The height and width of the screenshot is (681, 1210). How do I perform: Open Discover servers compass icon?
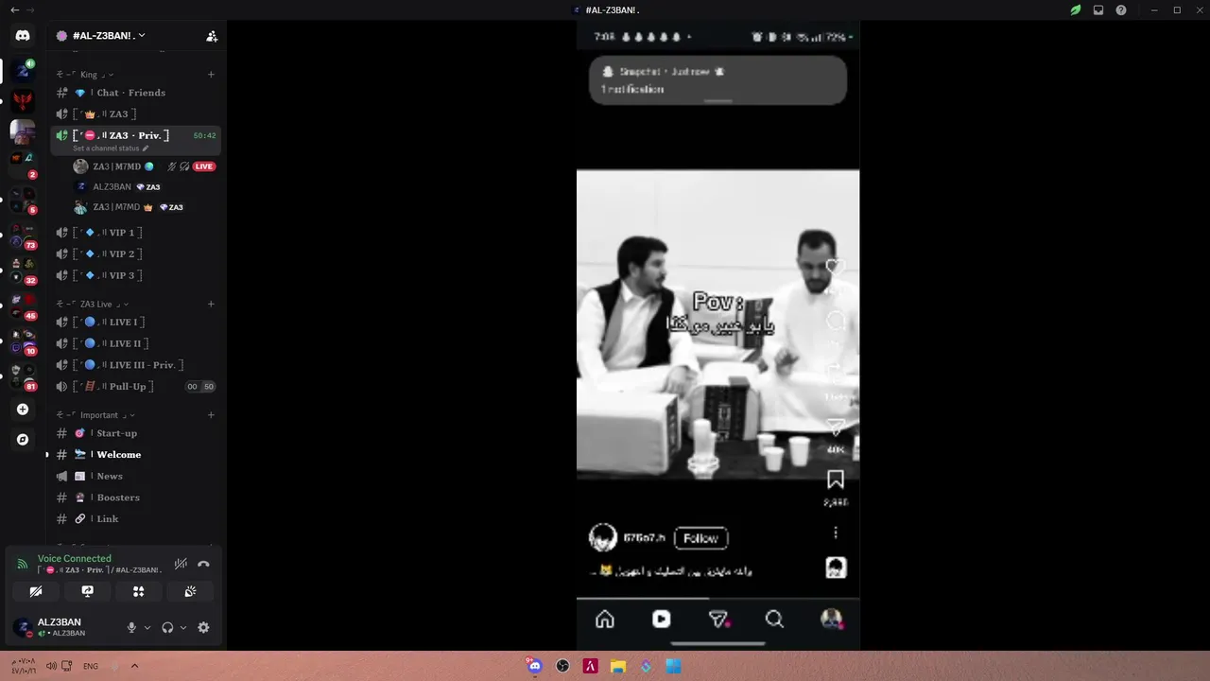coord(23,440)
